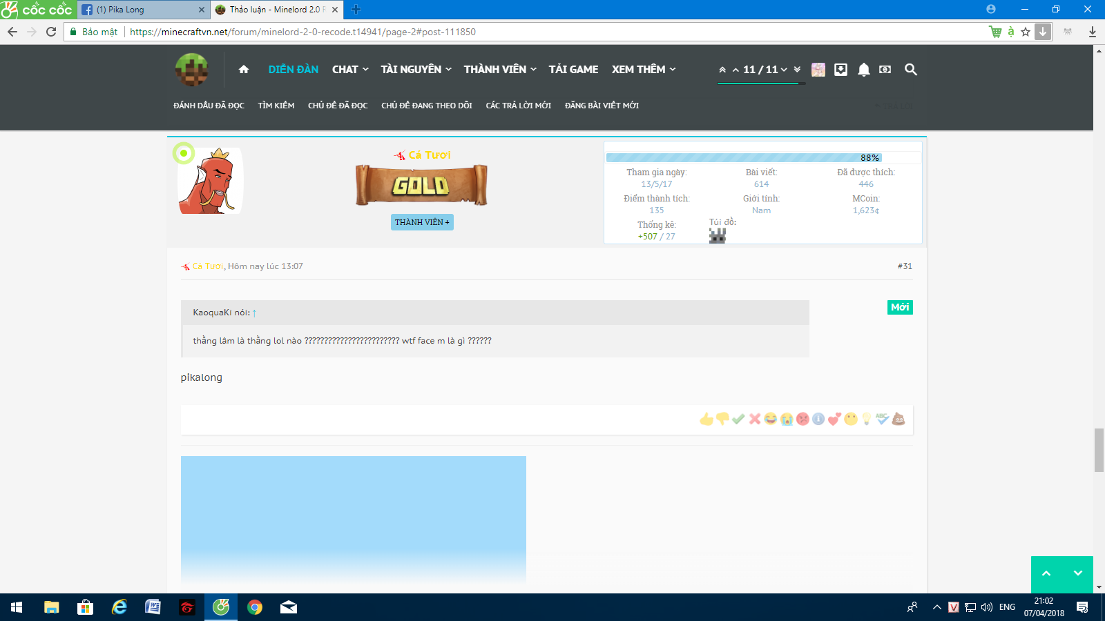Open CÁC TRẢ LỜI MỚI link

pos(519,106)
